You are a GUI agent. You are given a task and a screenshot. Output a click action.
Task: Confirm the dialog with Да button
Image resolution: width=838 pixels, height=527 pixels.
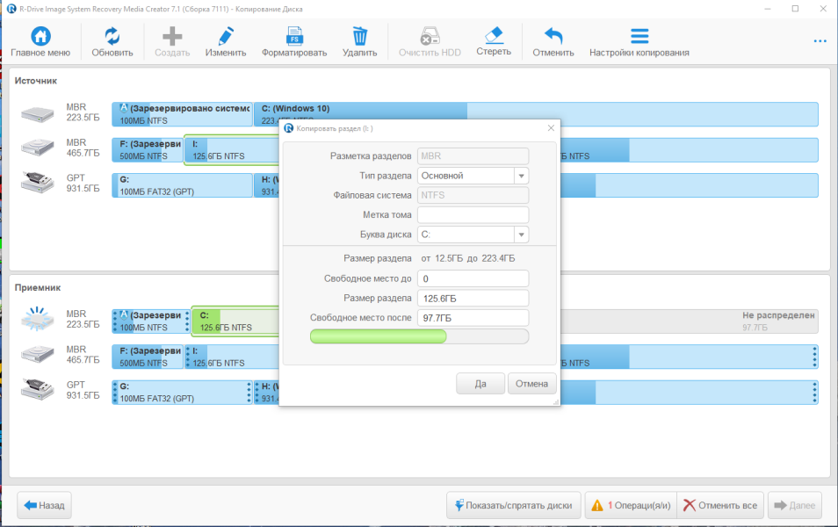(x=480, y=384)
